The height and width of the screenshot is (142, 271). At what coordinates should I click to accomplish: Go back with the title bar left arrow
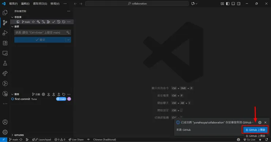pos(75,4)
